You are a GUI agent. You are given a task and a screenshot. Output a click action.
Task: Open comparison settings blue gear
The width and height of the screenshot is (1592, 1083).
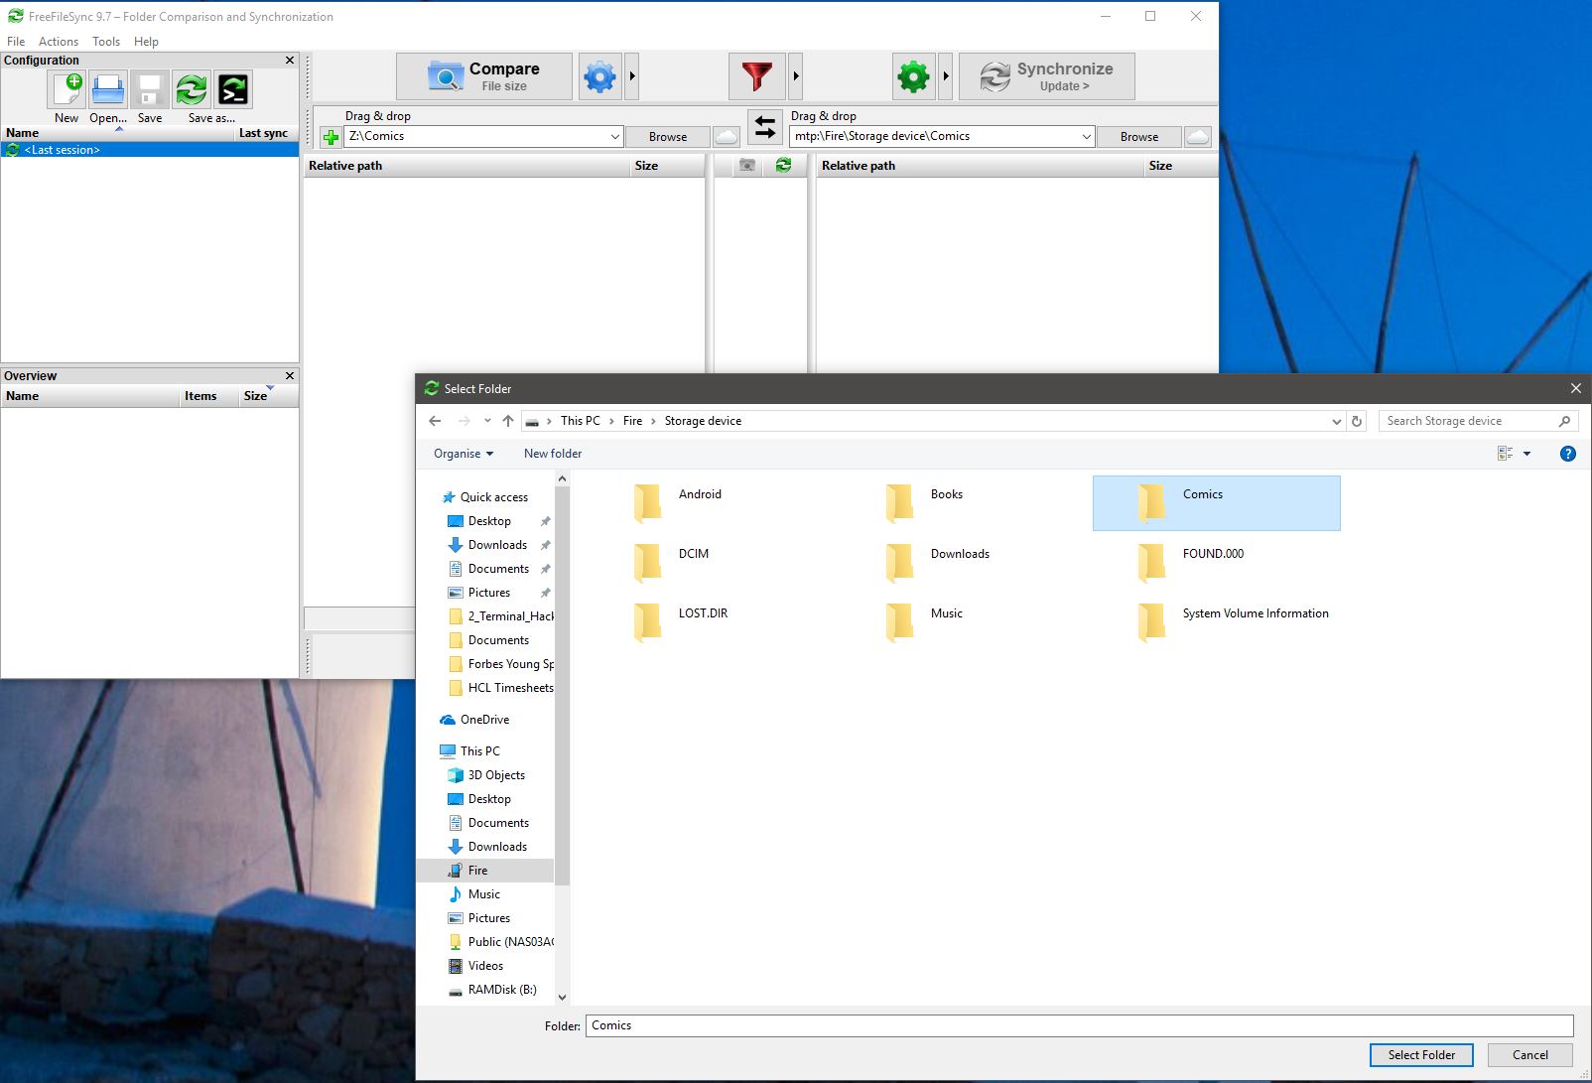click(599, 76)
